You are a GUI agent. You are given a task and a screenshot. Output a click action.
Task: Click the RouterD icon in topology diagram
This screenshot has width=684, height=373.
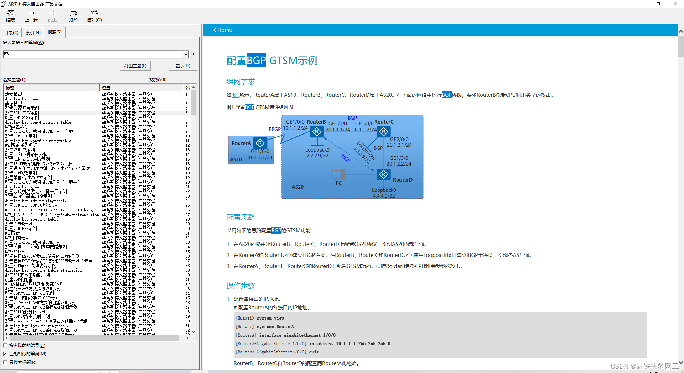point(383,174)
